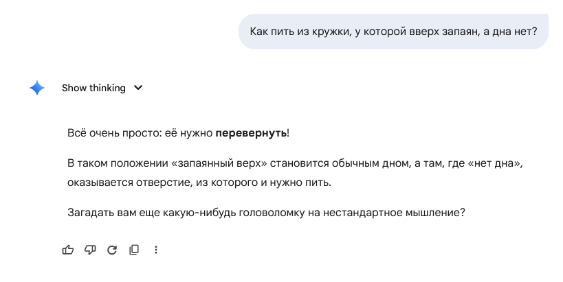
Task: Click the follow-up question "Загадать вам еще"
Action: (267, 212)
